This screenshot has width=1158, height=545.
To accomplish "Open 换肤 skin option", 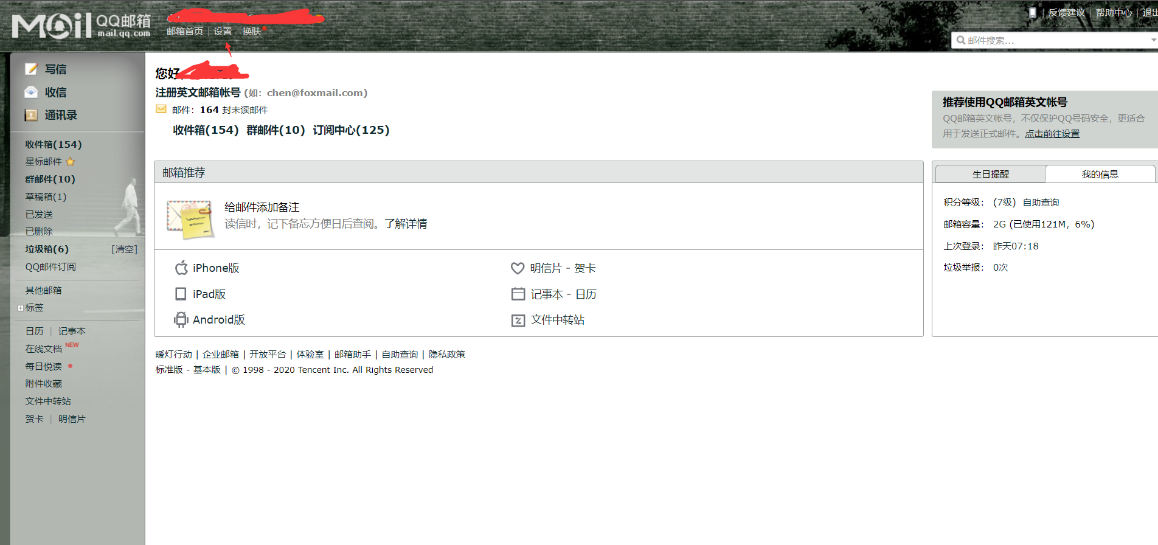I will click(x=251, y=32).
